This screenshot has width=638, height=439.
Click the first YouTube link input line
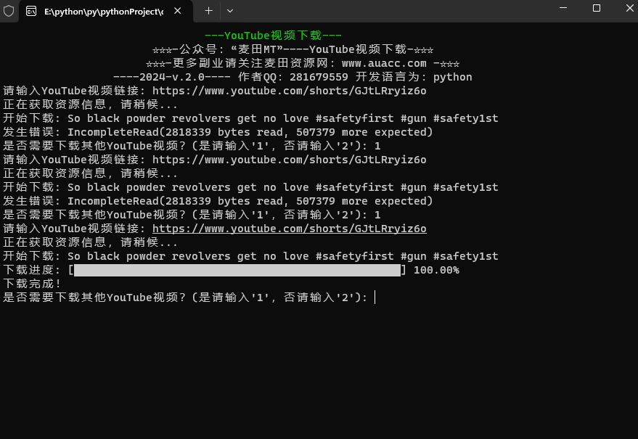(214, 91)
